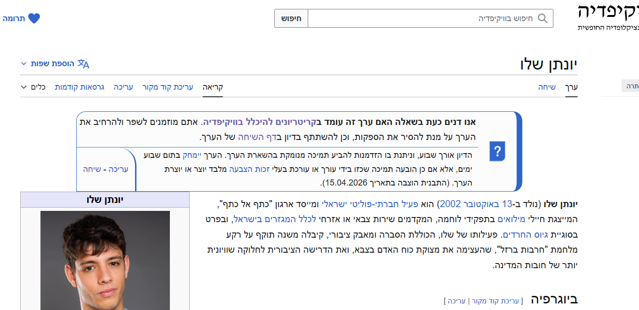Click the language translation icon
This screenshot has width=639, height=310.
[83, 63]
